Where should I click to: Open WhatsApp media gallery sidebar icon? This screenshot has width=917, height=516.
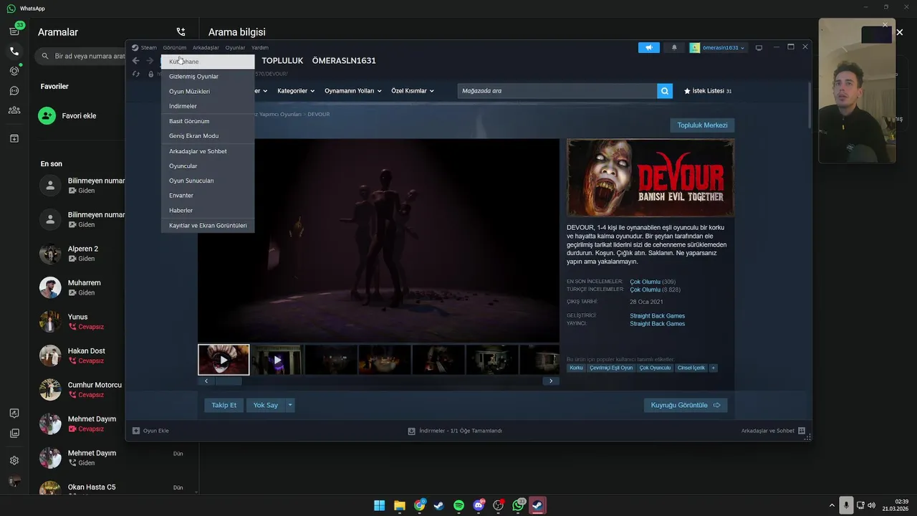(x=14, y=433)
